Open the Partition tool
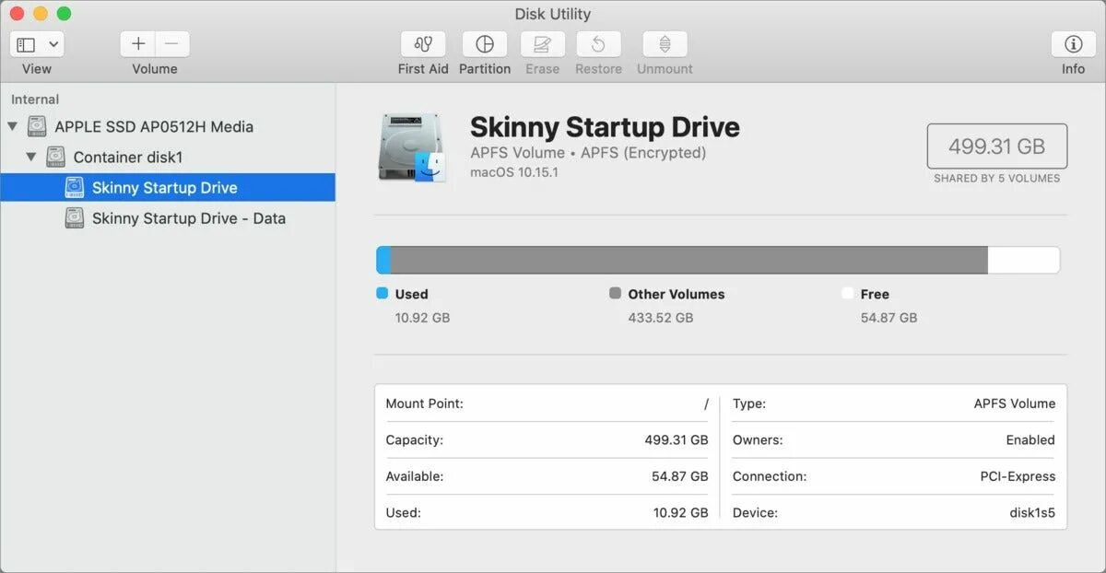 click(485, 44)
